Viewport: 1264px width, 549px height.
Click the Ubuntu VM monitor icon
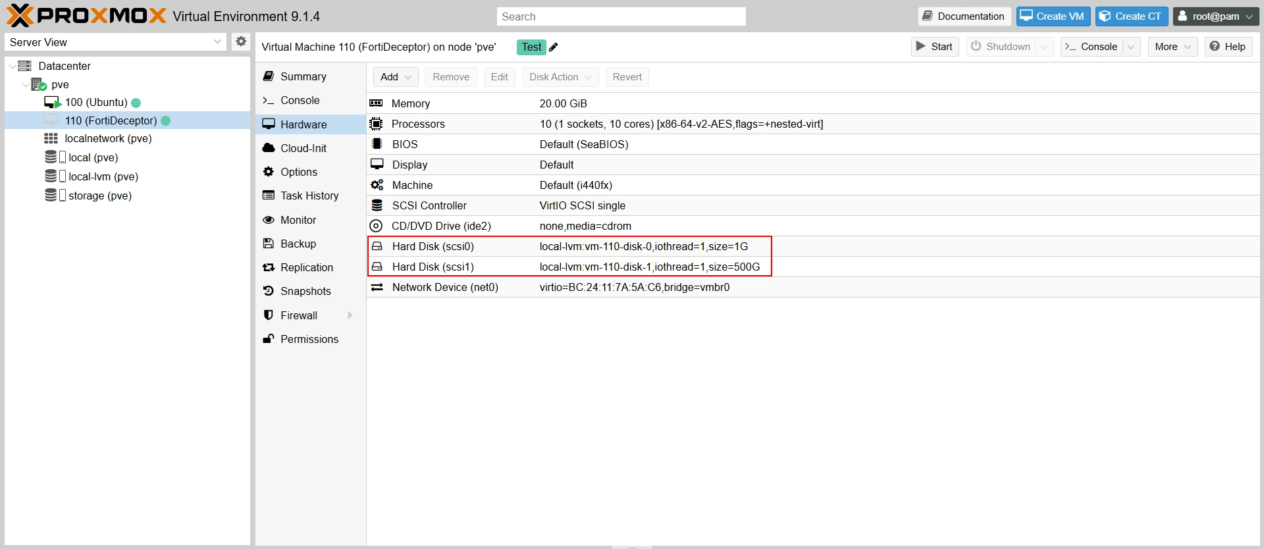point(52,103)
